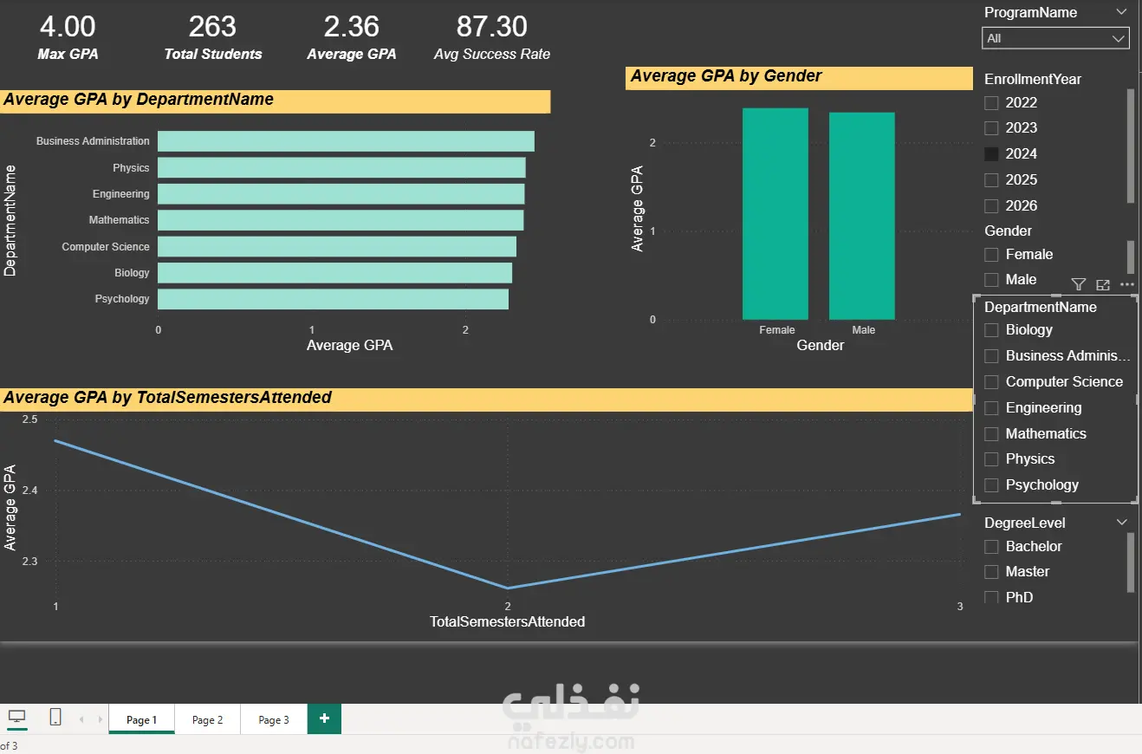This screenshot has width=1142, height=754.
Task: Click 'Average GPA by DepartmentName' title
Action: pos(139,100)
